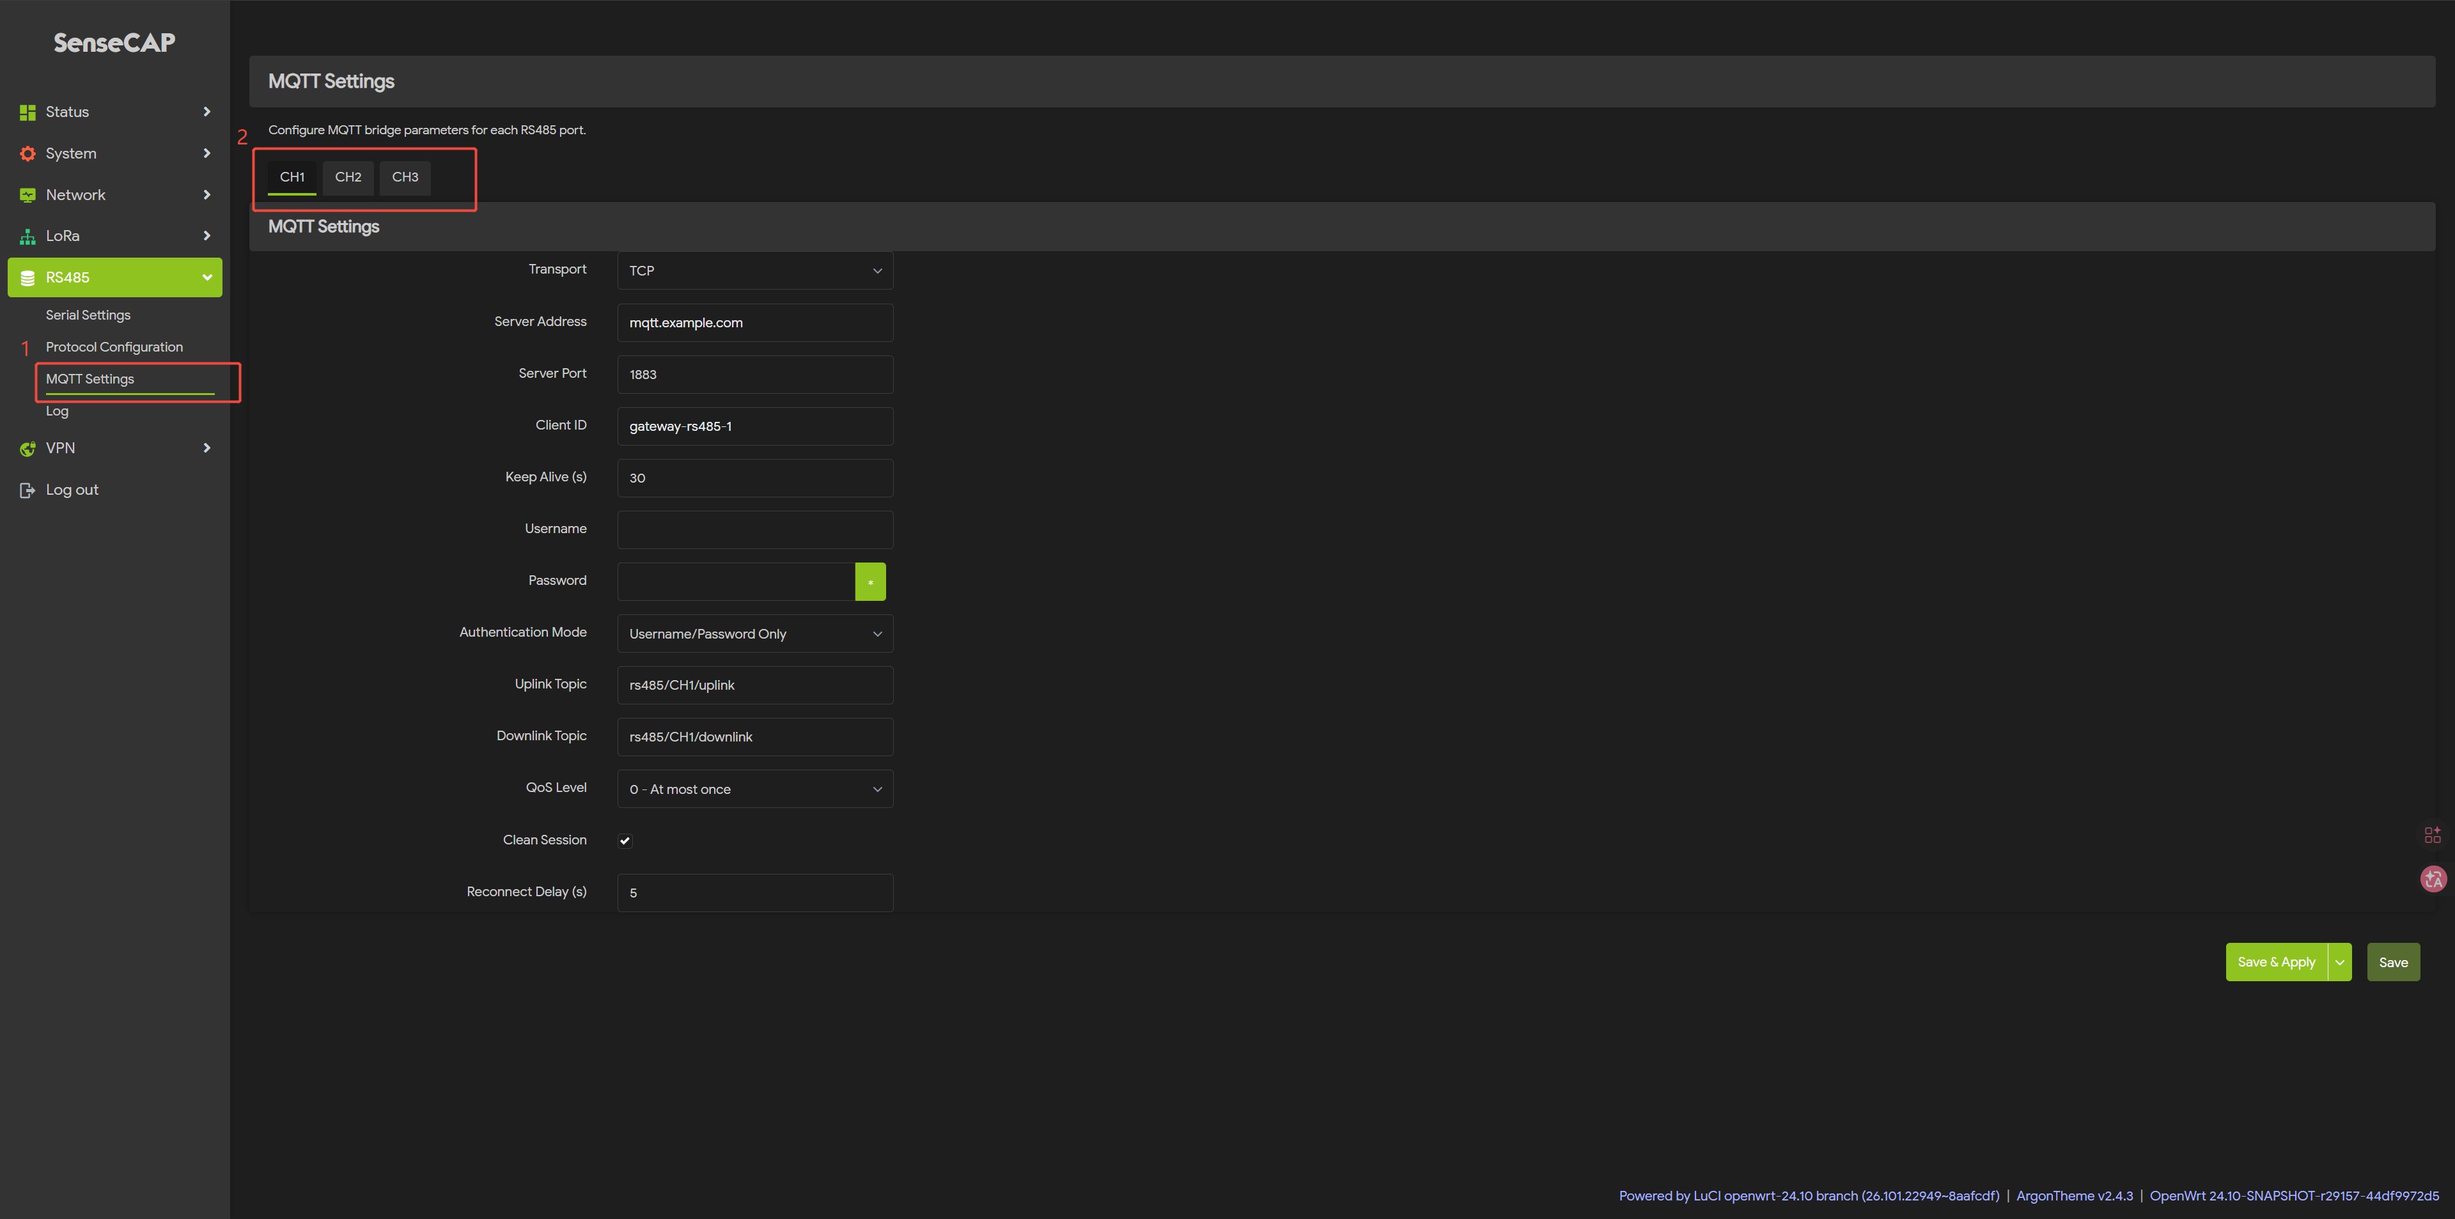Open Serial Settings in the sidebar
This screenshot has height=1219, width=2455.
pos(88,316)
